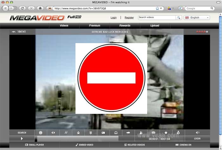Screen dimensions: 222x150
Task: Open the Premium menu
Action: coord(95,25)
